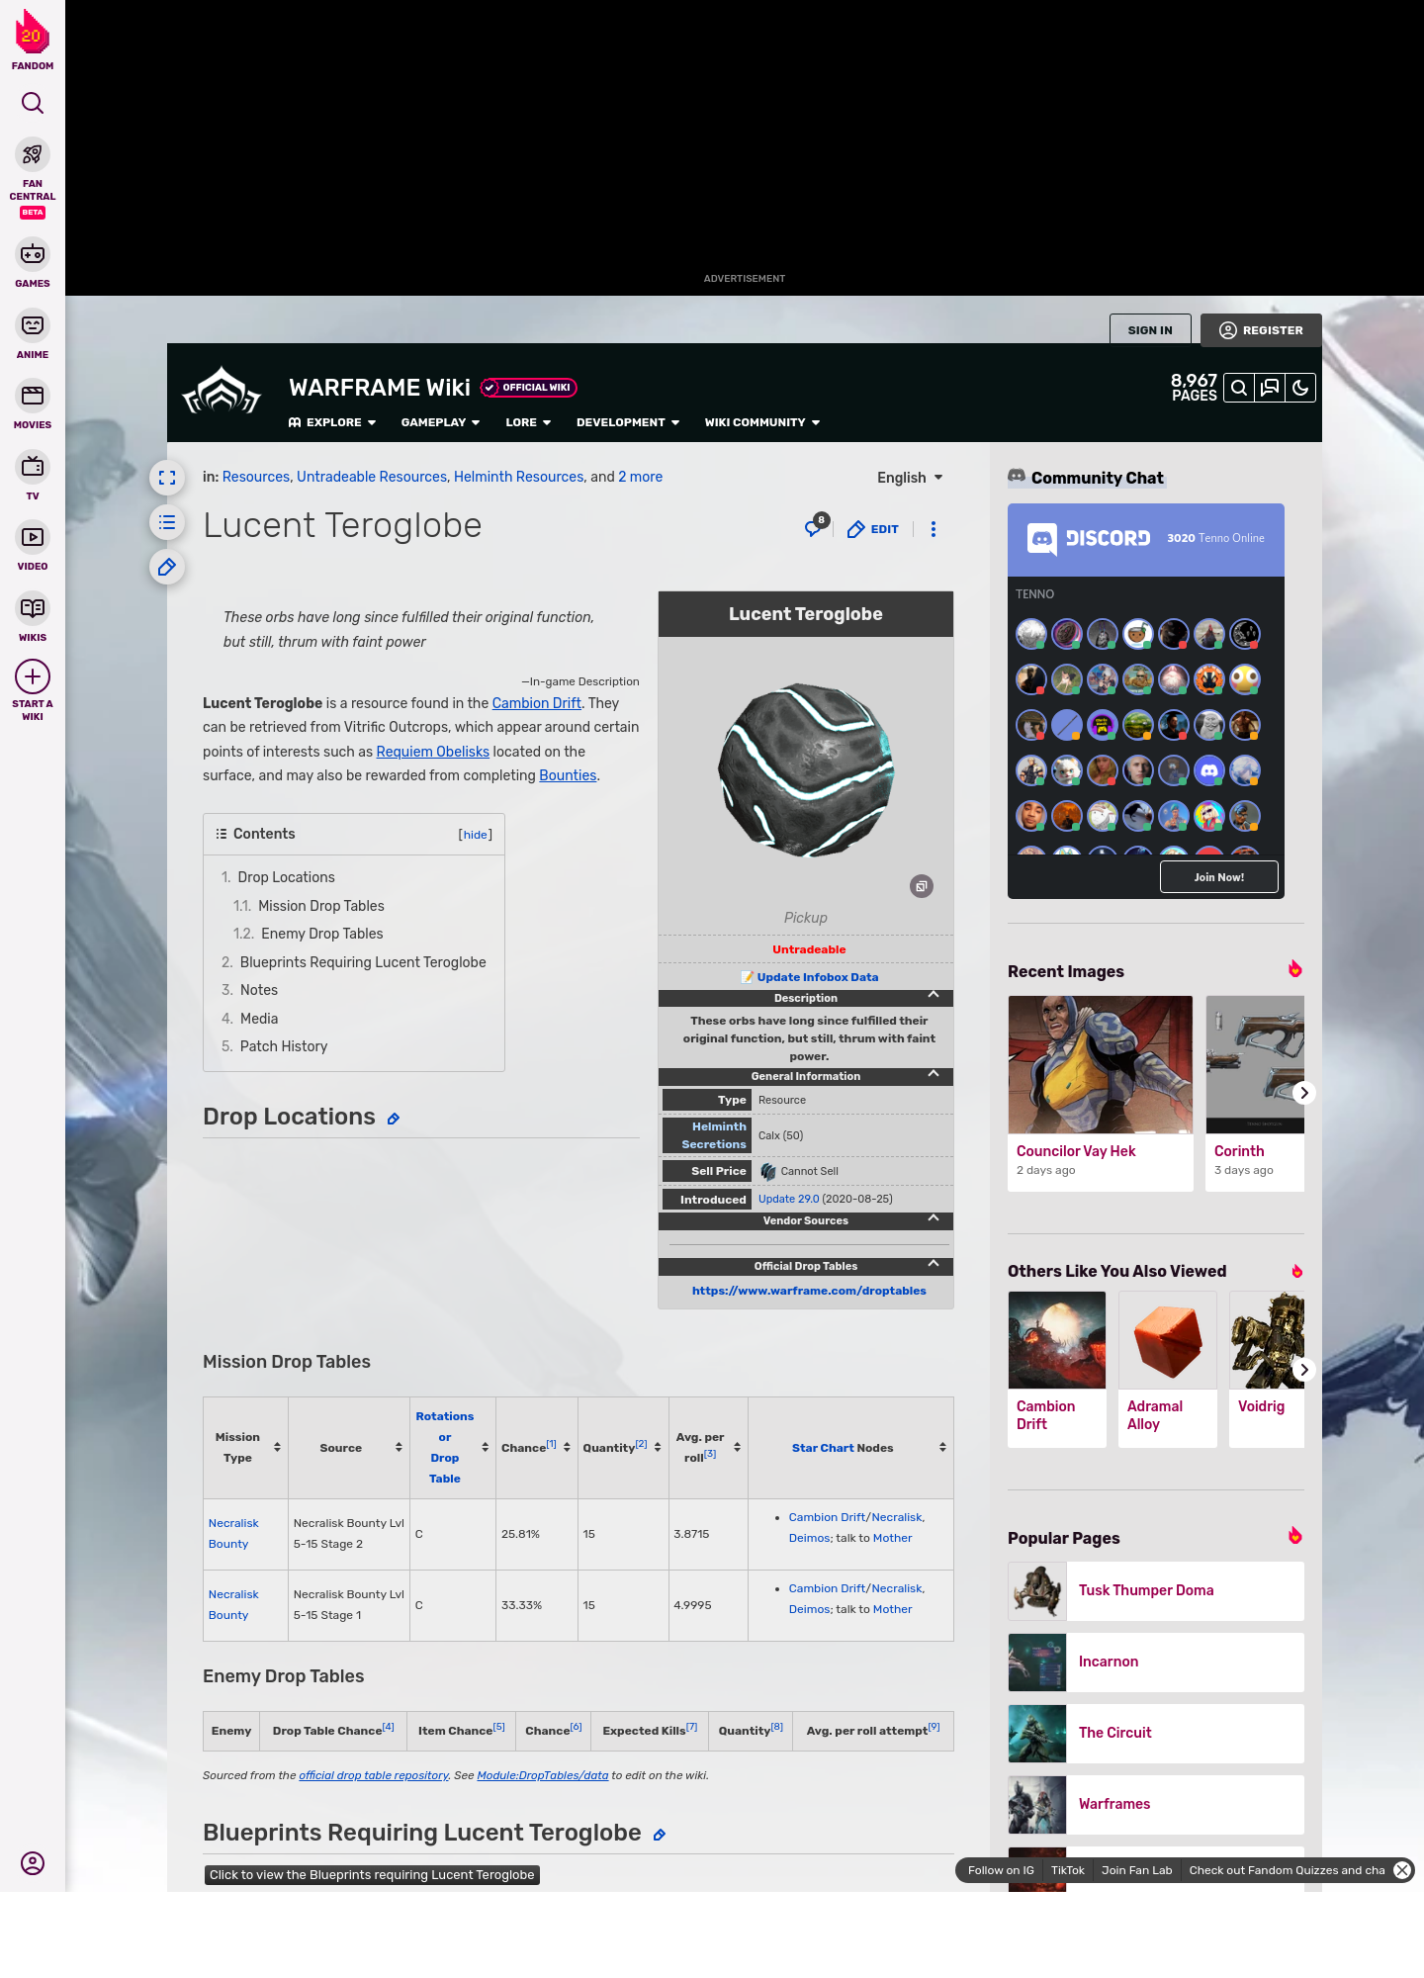This screenshot has height=1978, width=1424.
Task: Open the Helminth Resources category link
Action: click(518, 477)
